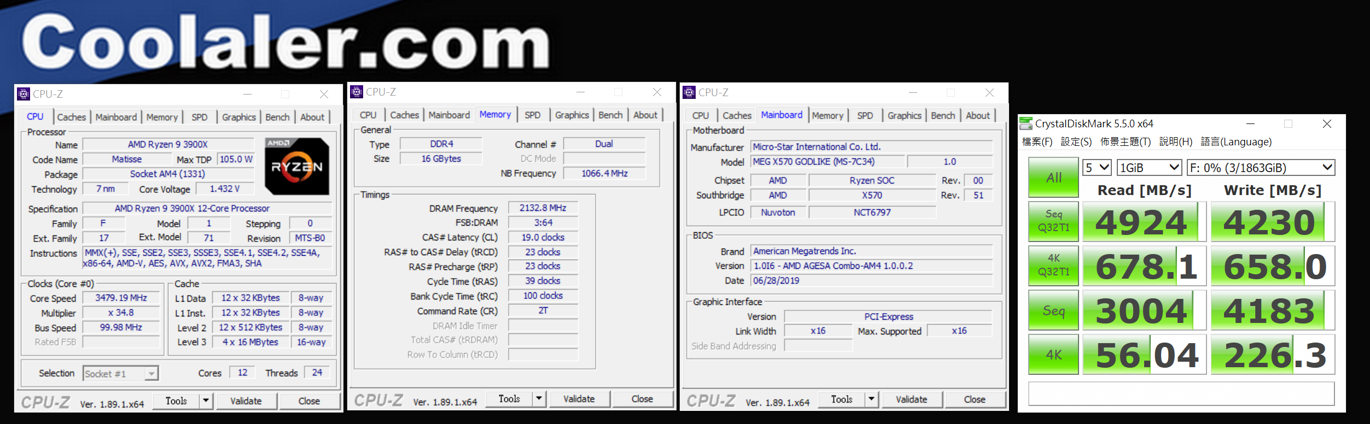Click the processor Name field AMD Ryzen 9 3900X
Image resolution: width=1370 pixels, height=424 pixels.
tap(168, 144)
